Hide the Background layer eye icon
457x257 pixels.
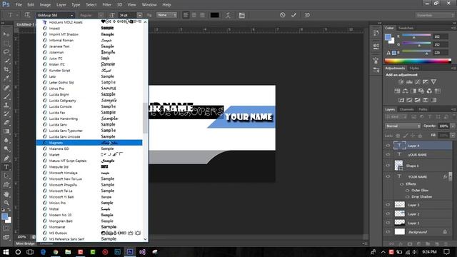tap(388, 232)
